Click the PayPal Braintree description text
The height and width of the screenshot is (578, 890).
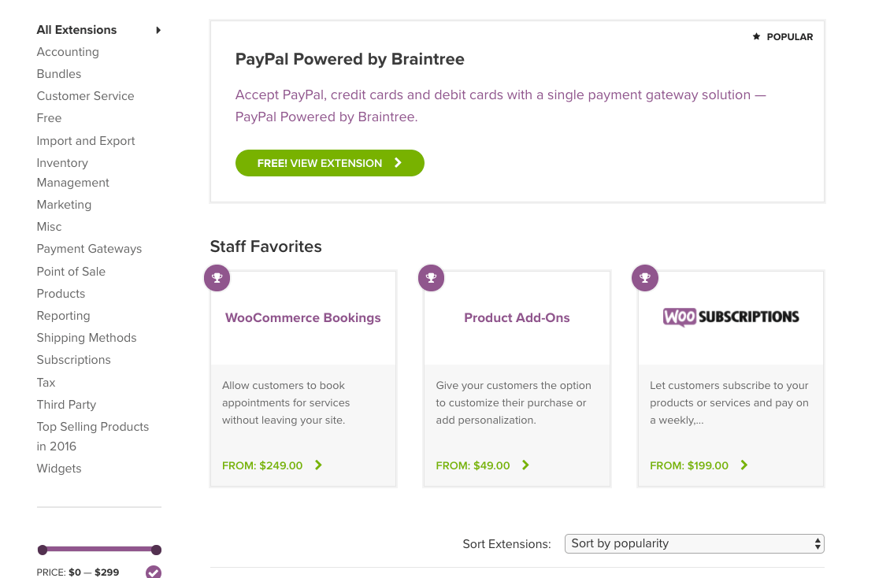point(501,106)
